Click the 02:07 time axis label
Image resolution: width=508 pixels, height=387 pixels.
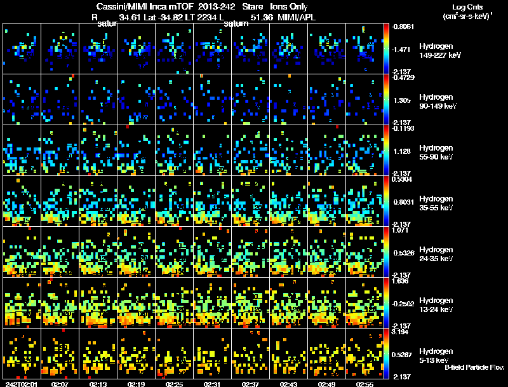point(60,384)
